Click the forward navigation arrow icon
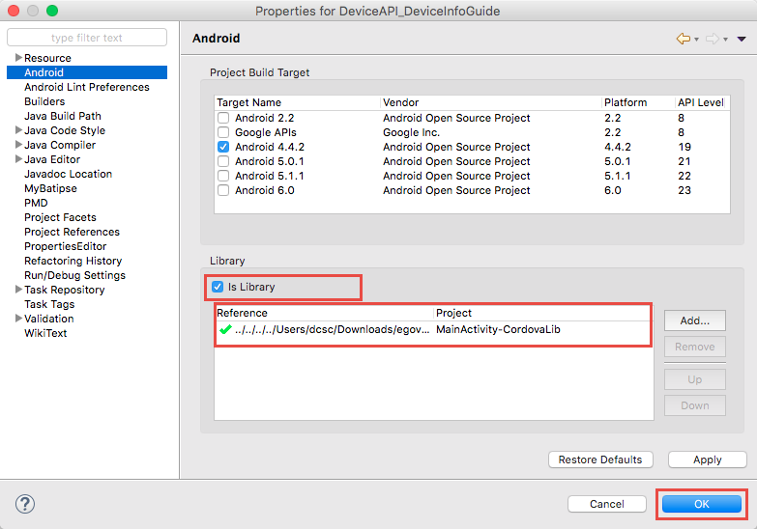 coord(712,39)
